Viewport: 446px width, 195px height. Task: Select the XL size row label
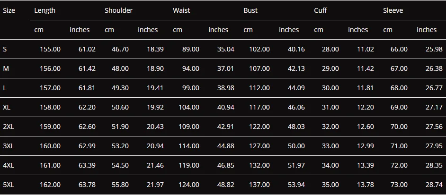pyautogui.click(x=7, y=107)
